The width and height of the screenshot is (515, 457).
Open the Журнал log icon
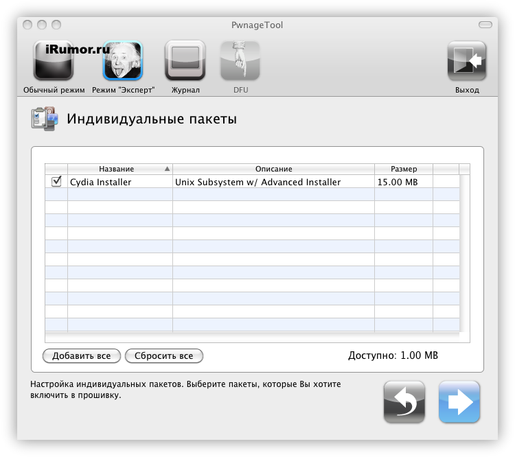tap(185, 61)
